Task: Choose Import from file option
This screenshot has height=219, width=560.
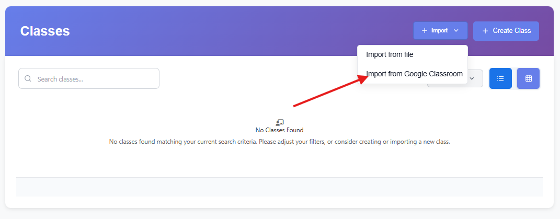Action: 390,54
